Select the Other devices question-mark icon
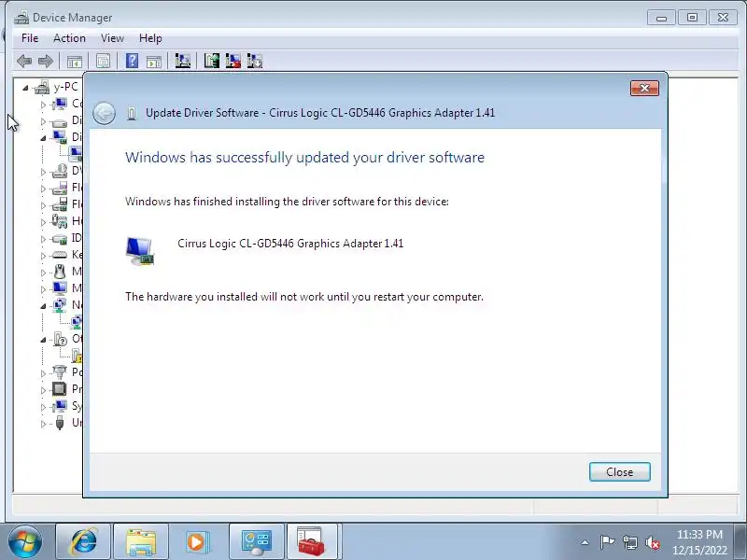The image size is (747, 560). click(60, 339)
